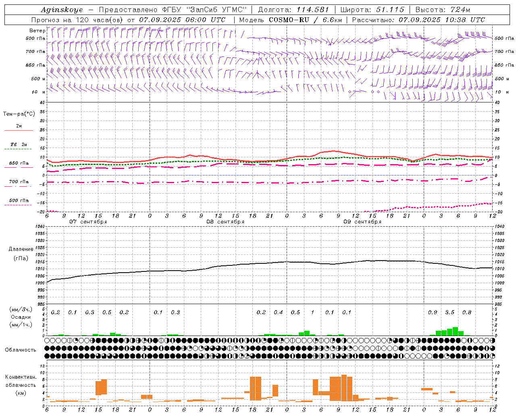This screenshot has width=516, height=413.
Task: Click the 'Тем-ра(°C)' temperature axis title
Action: [19, 114]
